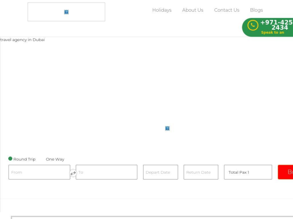Viewport: 293px width, 219px height.
Task: Focus the From airport input field
Action: click(x=39, y=172)
